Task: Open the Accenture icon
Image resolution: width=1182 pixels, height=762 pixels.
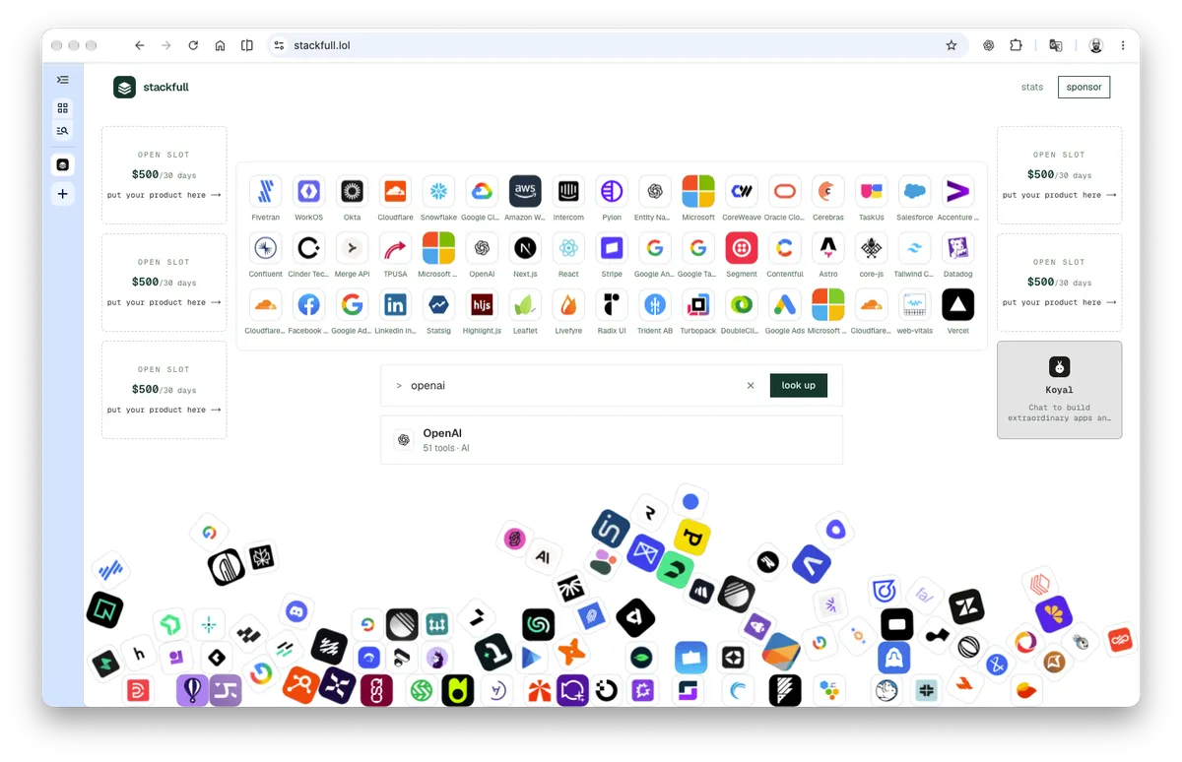Action: click(x=958, y=191)
